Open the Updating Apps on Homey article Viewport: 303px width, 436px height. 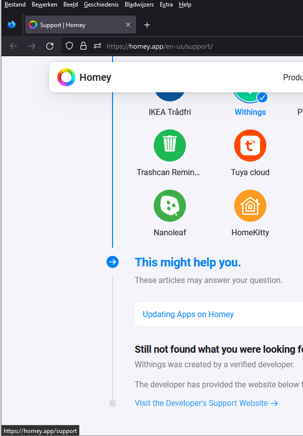coord(188,314)
